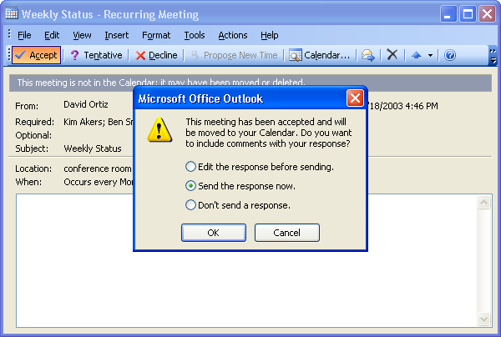Viewport: 501px width, 337px height.
Task: Click the yellow warning icon in dialog
Action: pyautogui.click(x=159, y=129)
